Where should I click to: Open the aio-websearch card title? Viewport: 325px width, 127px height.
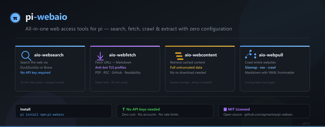tap(49, 55)
